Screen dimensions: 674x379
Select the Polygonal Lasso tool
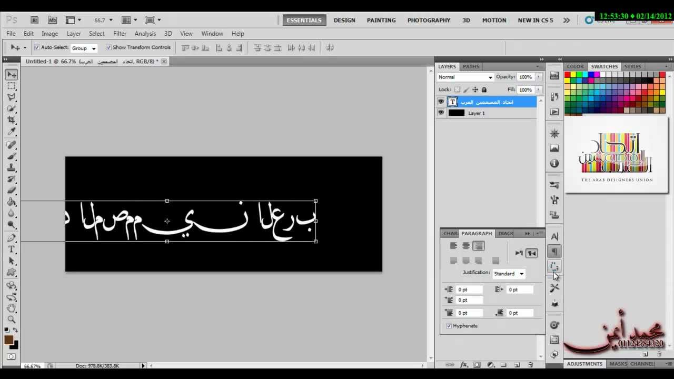tap(12, 97)
